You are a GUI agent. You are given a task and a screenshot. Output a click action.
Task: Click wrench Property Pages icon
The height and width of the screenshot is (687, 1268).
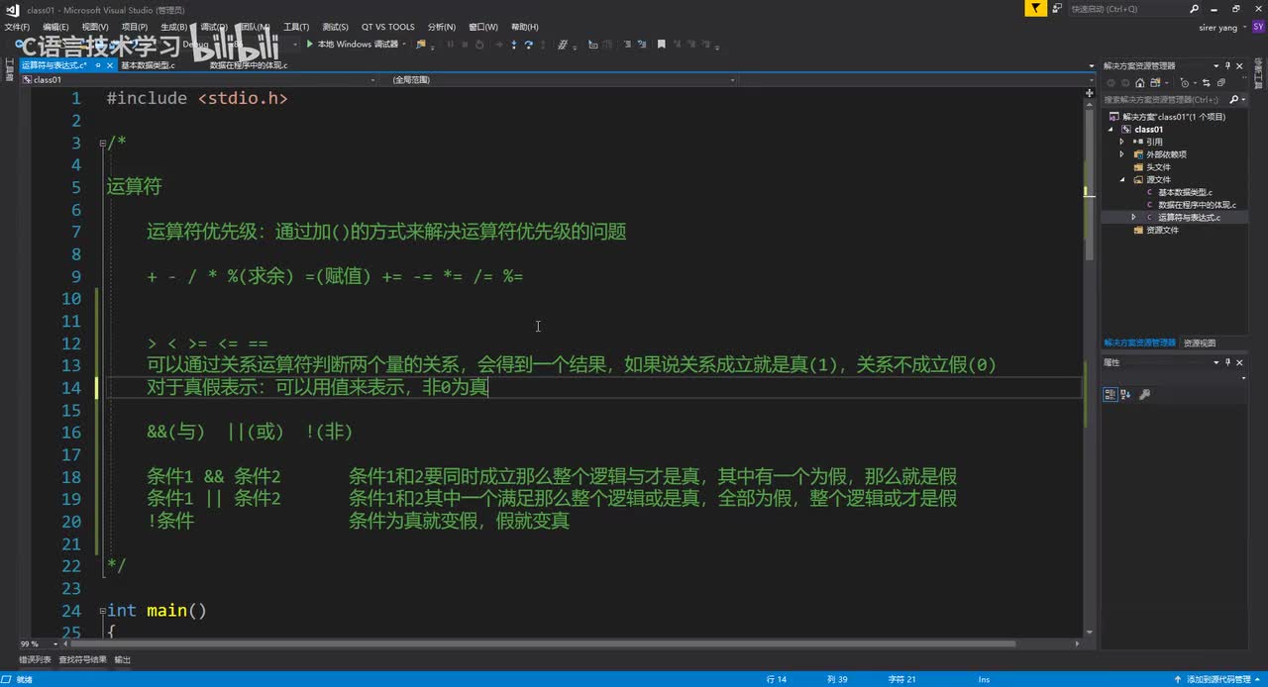tap(1145, 394)
